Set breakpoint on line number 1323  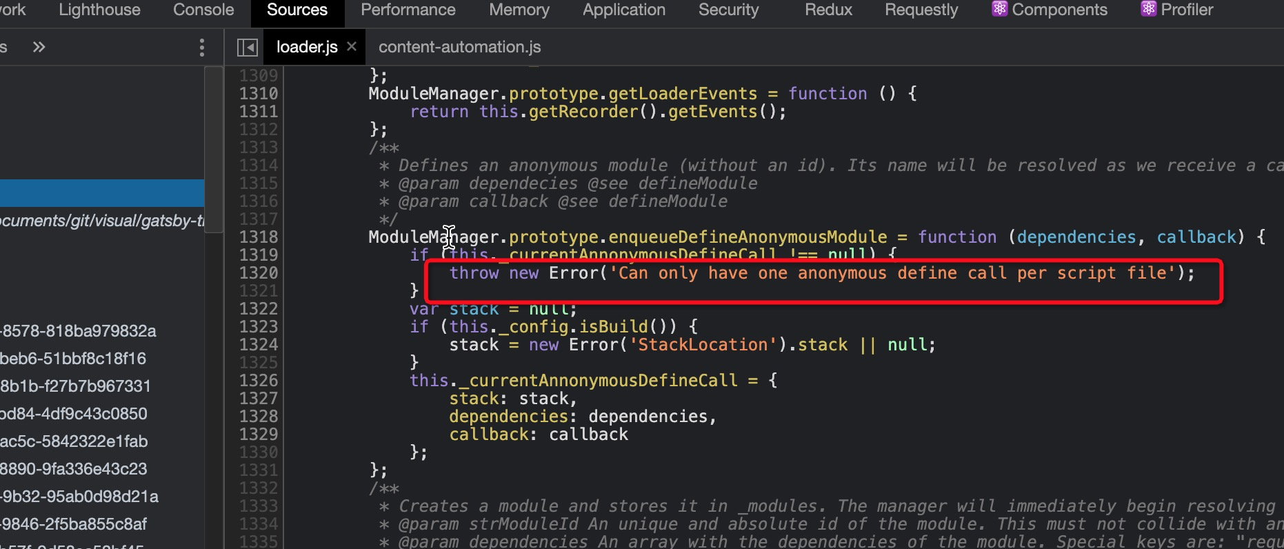259,326
